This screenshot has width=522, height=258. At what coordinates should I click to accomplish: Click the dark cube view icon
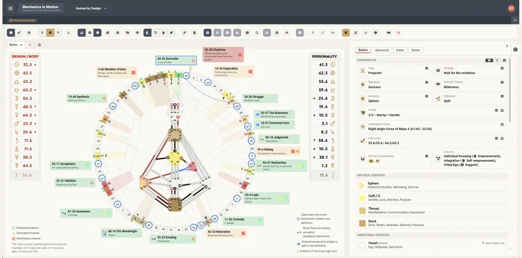pos(97,33)
